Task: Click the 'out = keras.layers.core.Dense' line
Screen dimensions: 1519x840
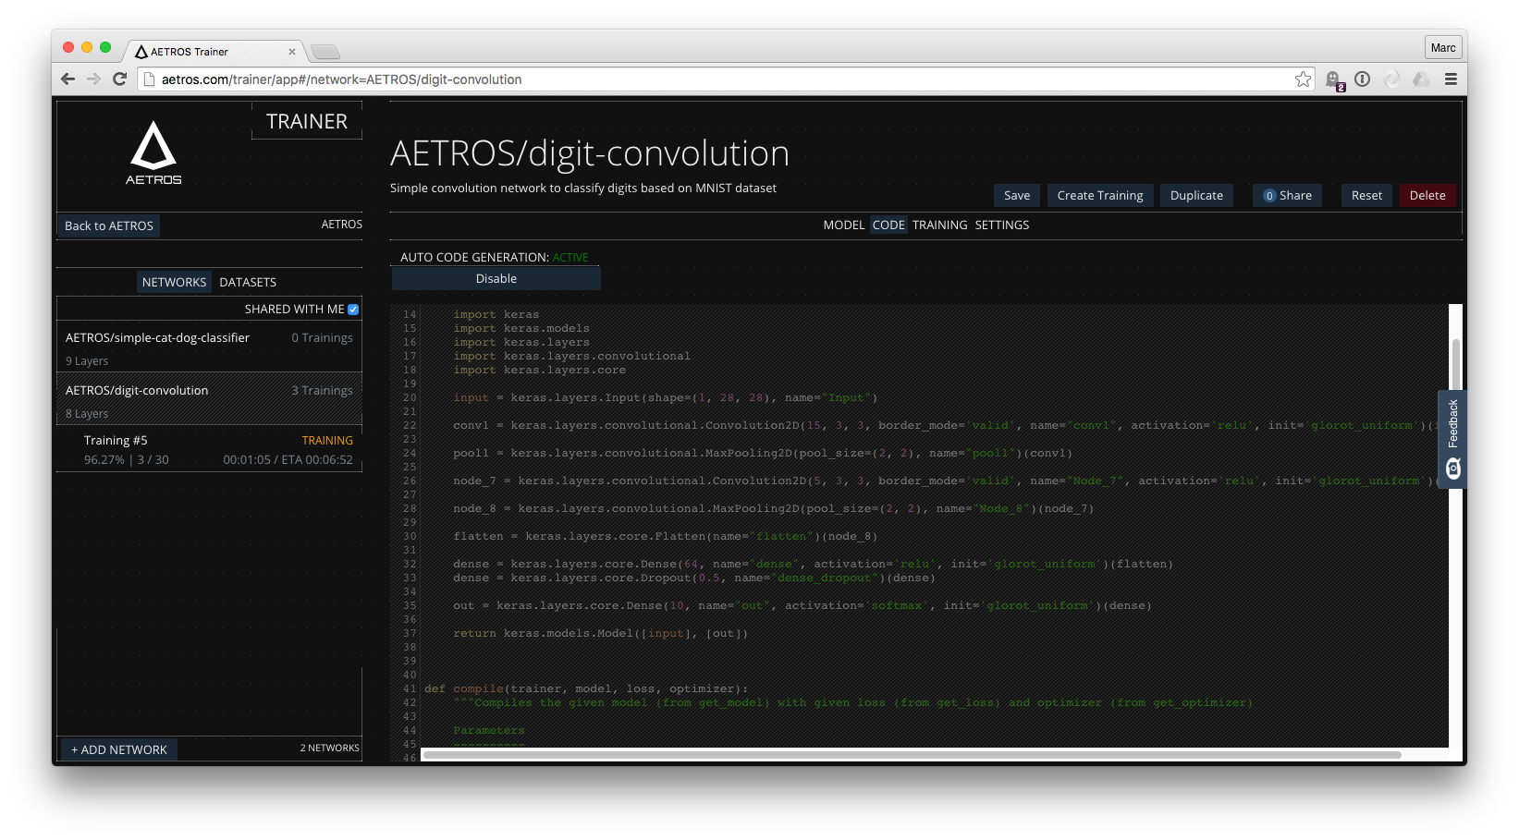Action: 802,606
